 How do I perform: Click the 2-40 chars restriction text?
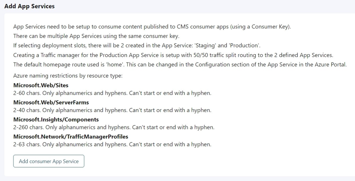112,110
